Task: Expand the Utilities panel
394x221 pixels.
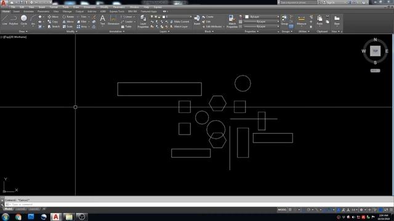Action: [x=304, y=31]
